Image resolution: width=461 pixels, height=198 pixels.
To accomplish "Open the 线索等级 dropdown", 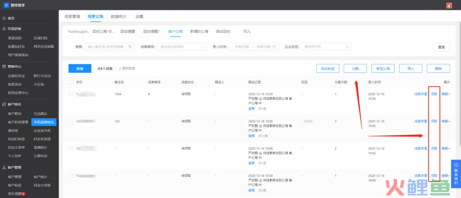I will click(182, 47).
